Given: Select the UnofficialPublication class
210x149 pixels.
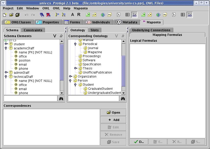Looking at the screenshot, I should (97, 72).
